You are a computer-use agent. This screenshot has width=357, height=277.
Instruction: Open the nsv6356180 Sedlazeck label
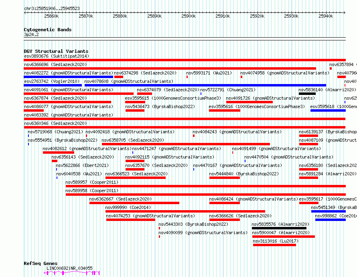(x=328, y=165)
